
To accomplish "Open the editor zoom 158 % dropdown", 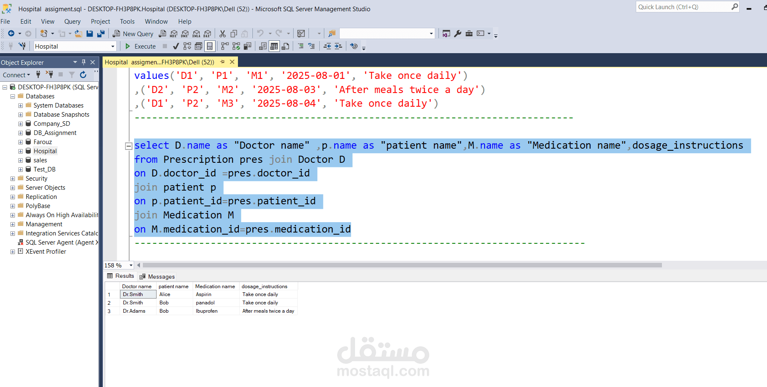I will point(131,265).
